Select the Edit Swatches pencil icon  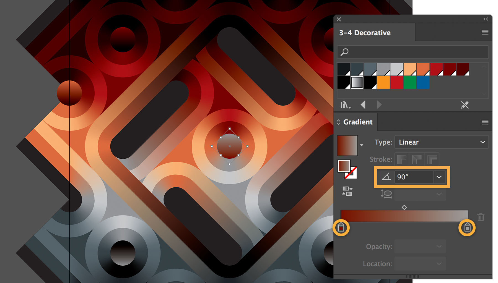[465, 105]
